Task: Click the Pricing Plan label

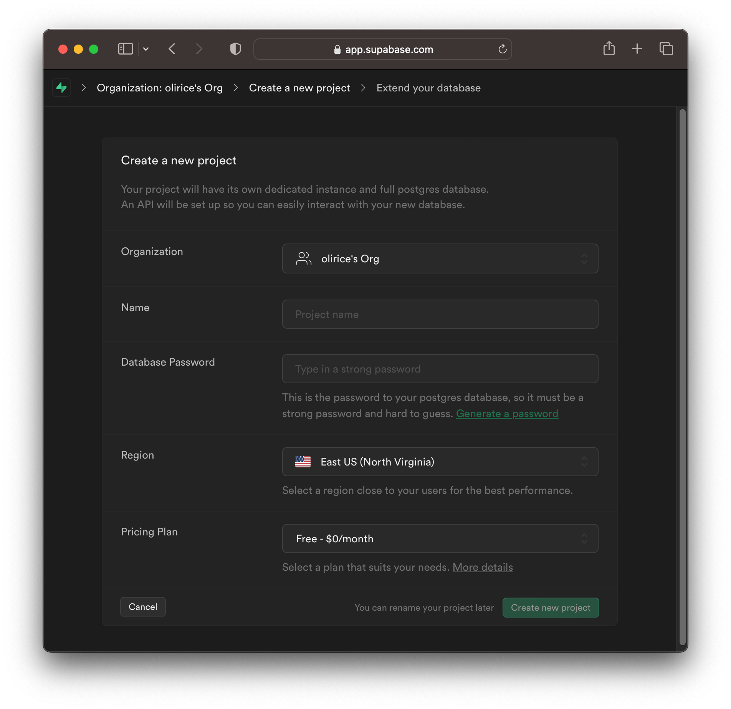Action: point(149,532)
